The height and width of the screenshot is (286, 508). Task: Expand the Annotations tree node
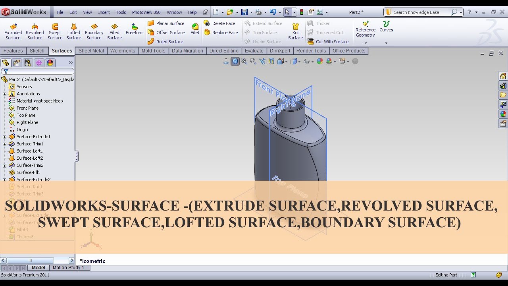tap(5, 94)
